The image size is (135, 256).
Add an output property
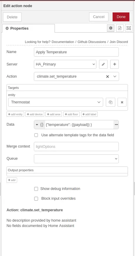[x=12, y=180]
